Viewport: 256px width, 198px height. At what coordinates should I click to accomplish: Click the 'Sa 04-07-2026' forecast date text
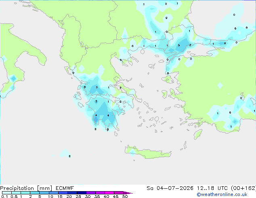pyautogui.click(x=170, y=188)
